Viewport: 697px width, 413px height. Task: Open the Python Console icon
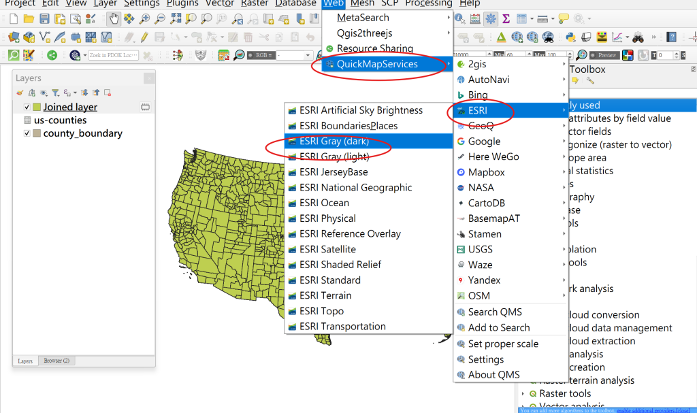(571, 37)
